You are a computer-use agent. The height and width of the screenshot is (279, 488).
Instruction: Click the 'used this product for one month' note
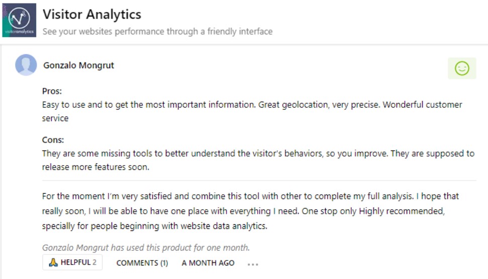pos(146,247)
